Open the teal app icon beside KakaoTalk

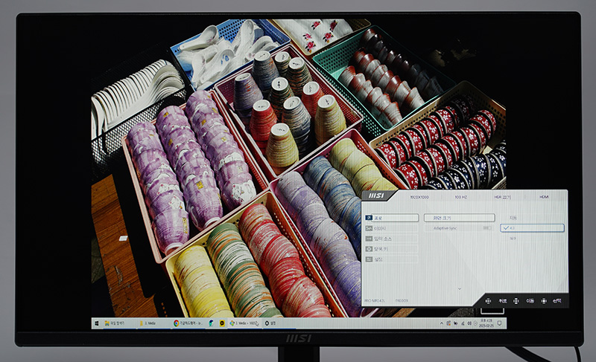[212, 323]
